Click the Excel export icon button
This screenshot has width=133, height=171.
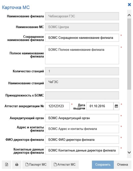6,165
